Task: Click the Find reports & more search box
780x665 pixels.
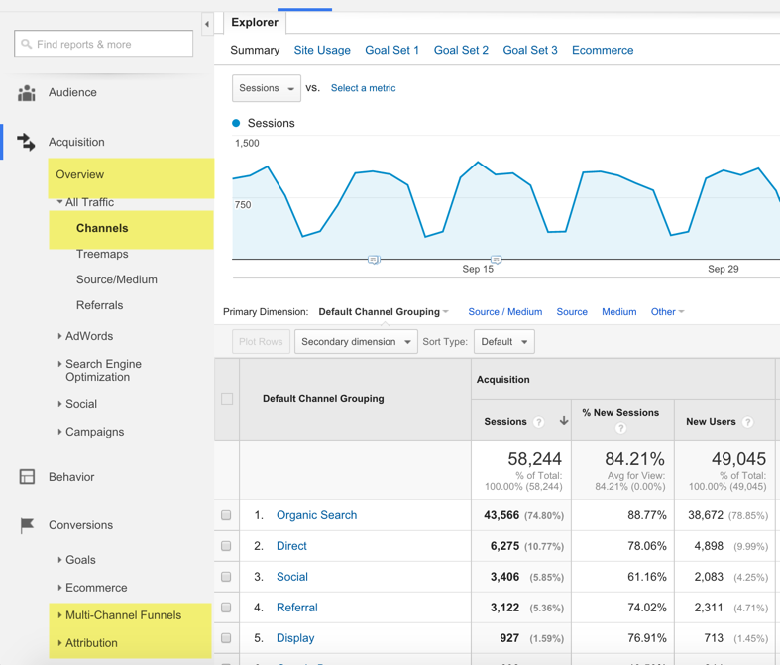Action: tap(104, 44)
